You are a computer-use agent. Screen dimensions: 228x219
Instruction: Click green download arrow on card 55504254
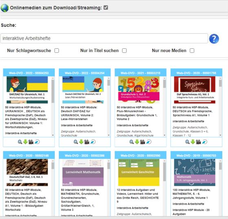point(81,142)
